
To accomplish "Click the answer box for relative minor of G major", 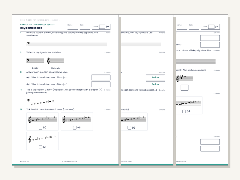I will [101, 84].
